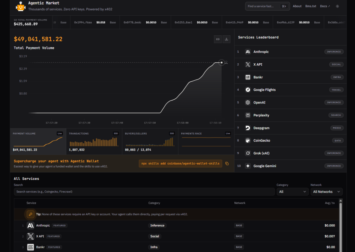Select the X API icon in the leaderboard
This screenshot has width=355, height=252.
tap(248, 64)
